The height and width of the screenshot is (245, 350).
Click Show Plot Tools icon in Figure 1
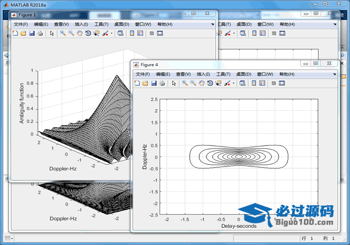(x=160, y=33)
